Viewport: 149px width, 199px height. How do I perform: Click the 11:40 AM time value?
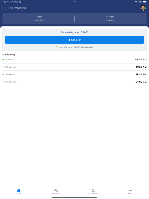click(x=141, y=74)
